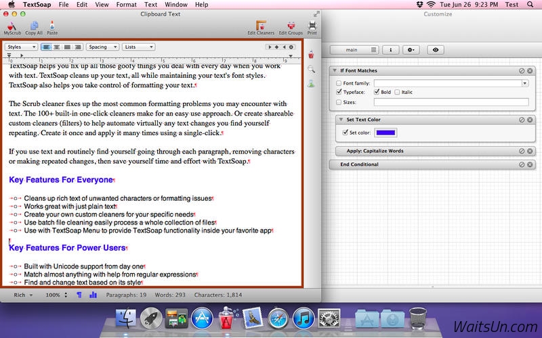Click the green flask icon in the side strip
The width and height of the screenshot is (542, 338).
(x=311, y=83)
